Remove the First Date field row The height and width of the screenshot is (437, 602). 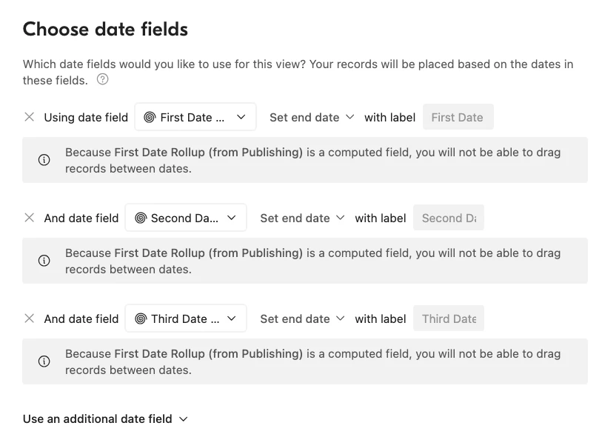tap(30, 117)
